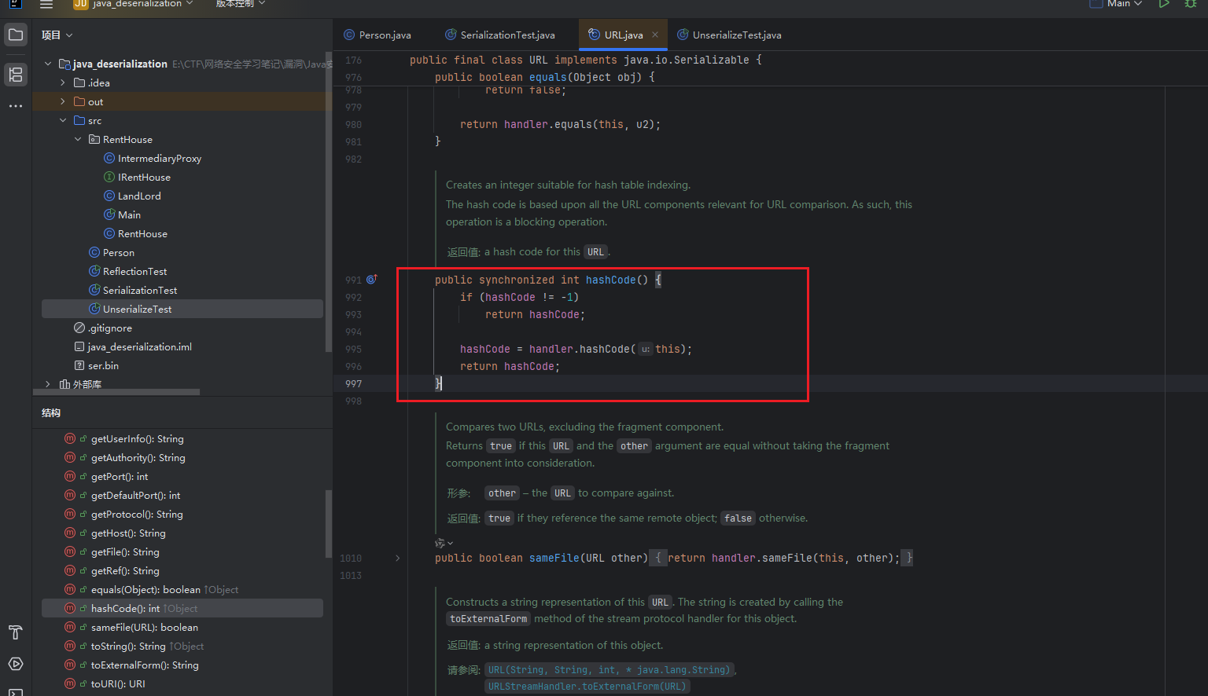The height and width of the screenshot is (696, 1208).
Task: Open the Services tool window icon
Action: click(x=16, y=664)
